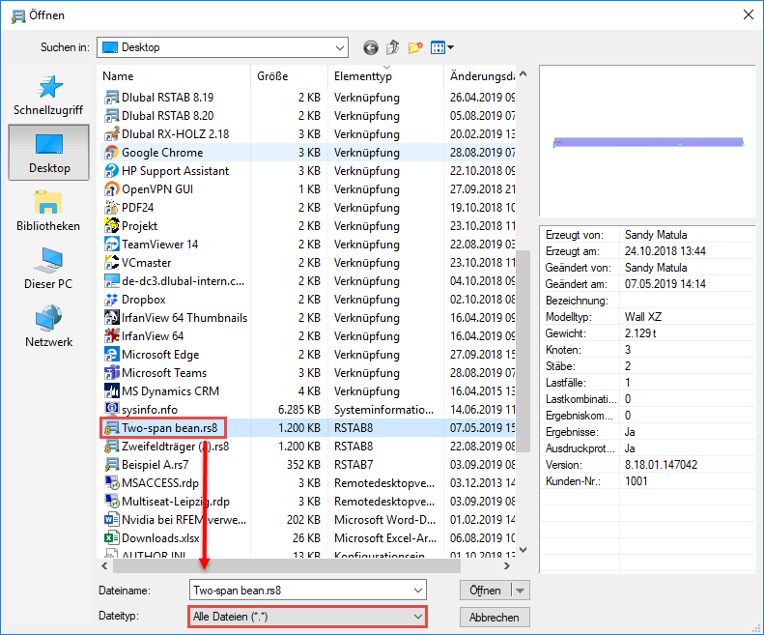This screenshot has width=764, height=635.
Task: Open Netzwerk in the places bar
Action: click(x=48, y=327)
